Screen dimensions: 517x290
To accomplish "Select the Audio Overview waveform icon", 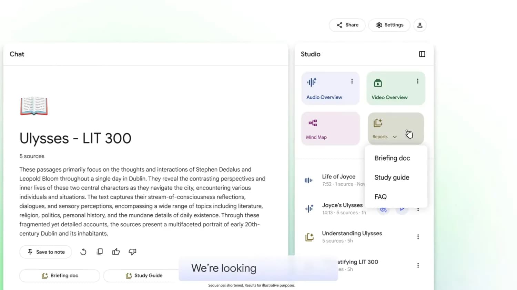I will pyautogui.click(x=311, y=82).
